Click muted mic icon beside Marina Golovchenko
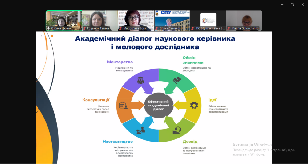Screen dimensions: 308x164 point(229,28)
